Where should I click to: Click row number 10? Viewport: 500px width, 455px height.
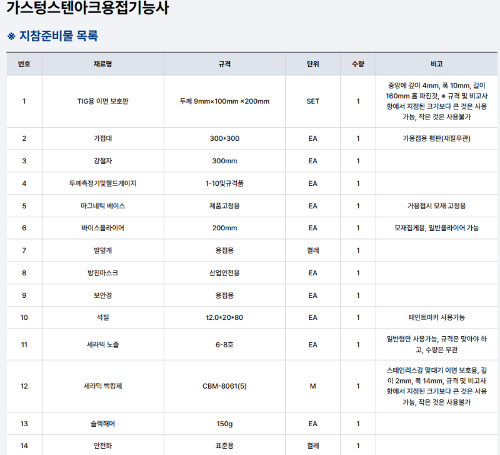24,317
